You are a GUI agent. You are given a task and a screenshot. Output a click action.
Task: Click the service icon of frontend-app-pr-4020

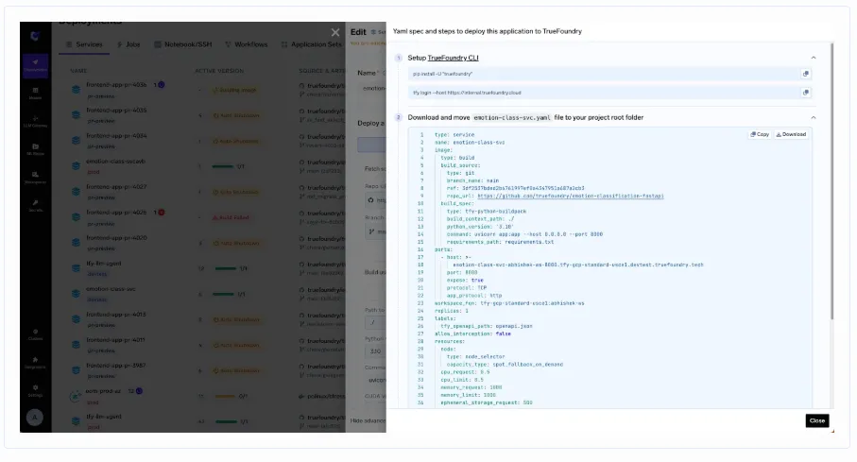[x=76, y=243]
